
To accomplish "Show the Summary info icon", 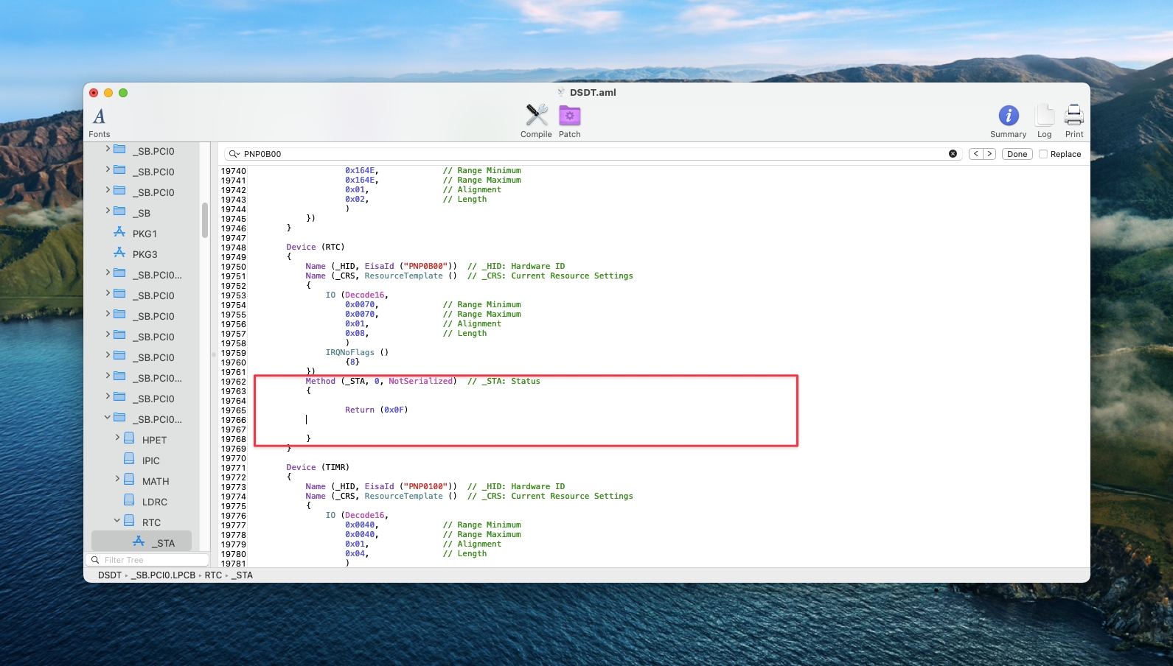I will pyautogui.click(x=1008, y=116).
